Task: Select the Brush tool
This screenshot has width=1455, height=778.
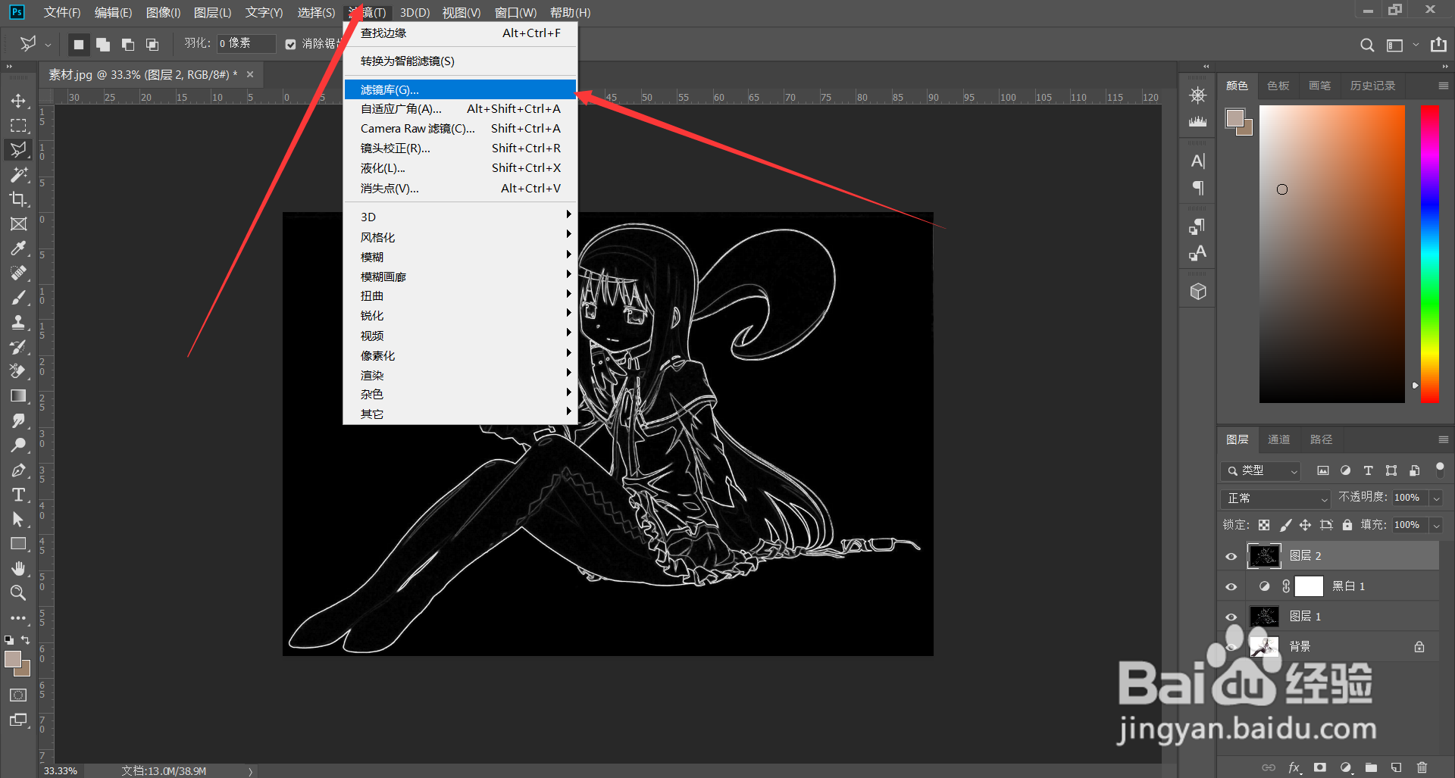Action: [x=18, y=298]
